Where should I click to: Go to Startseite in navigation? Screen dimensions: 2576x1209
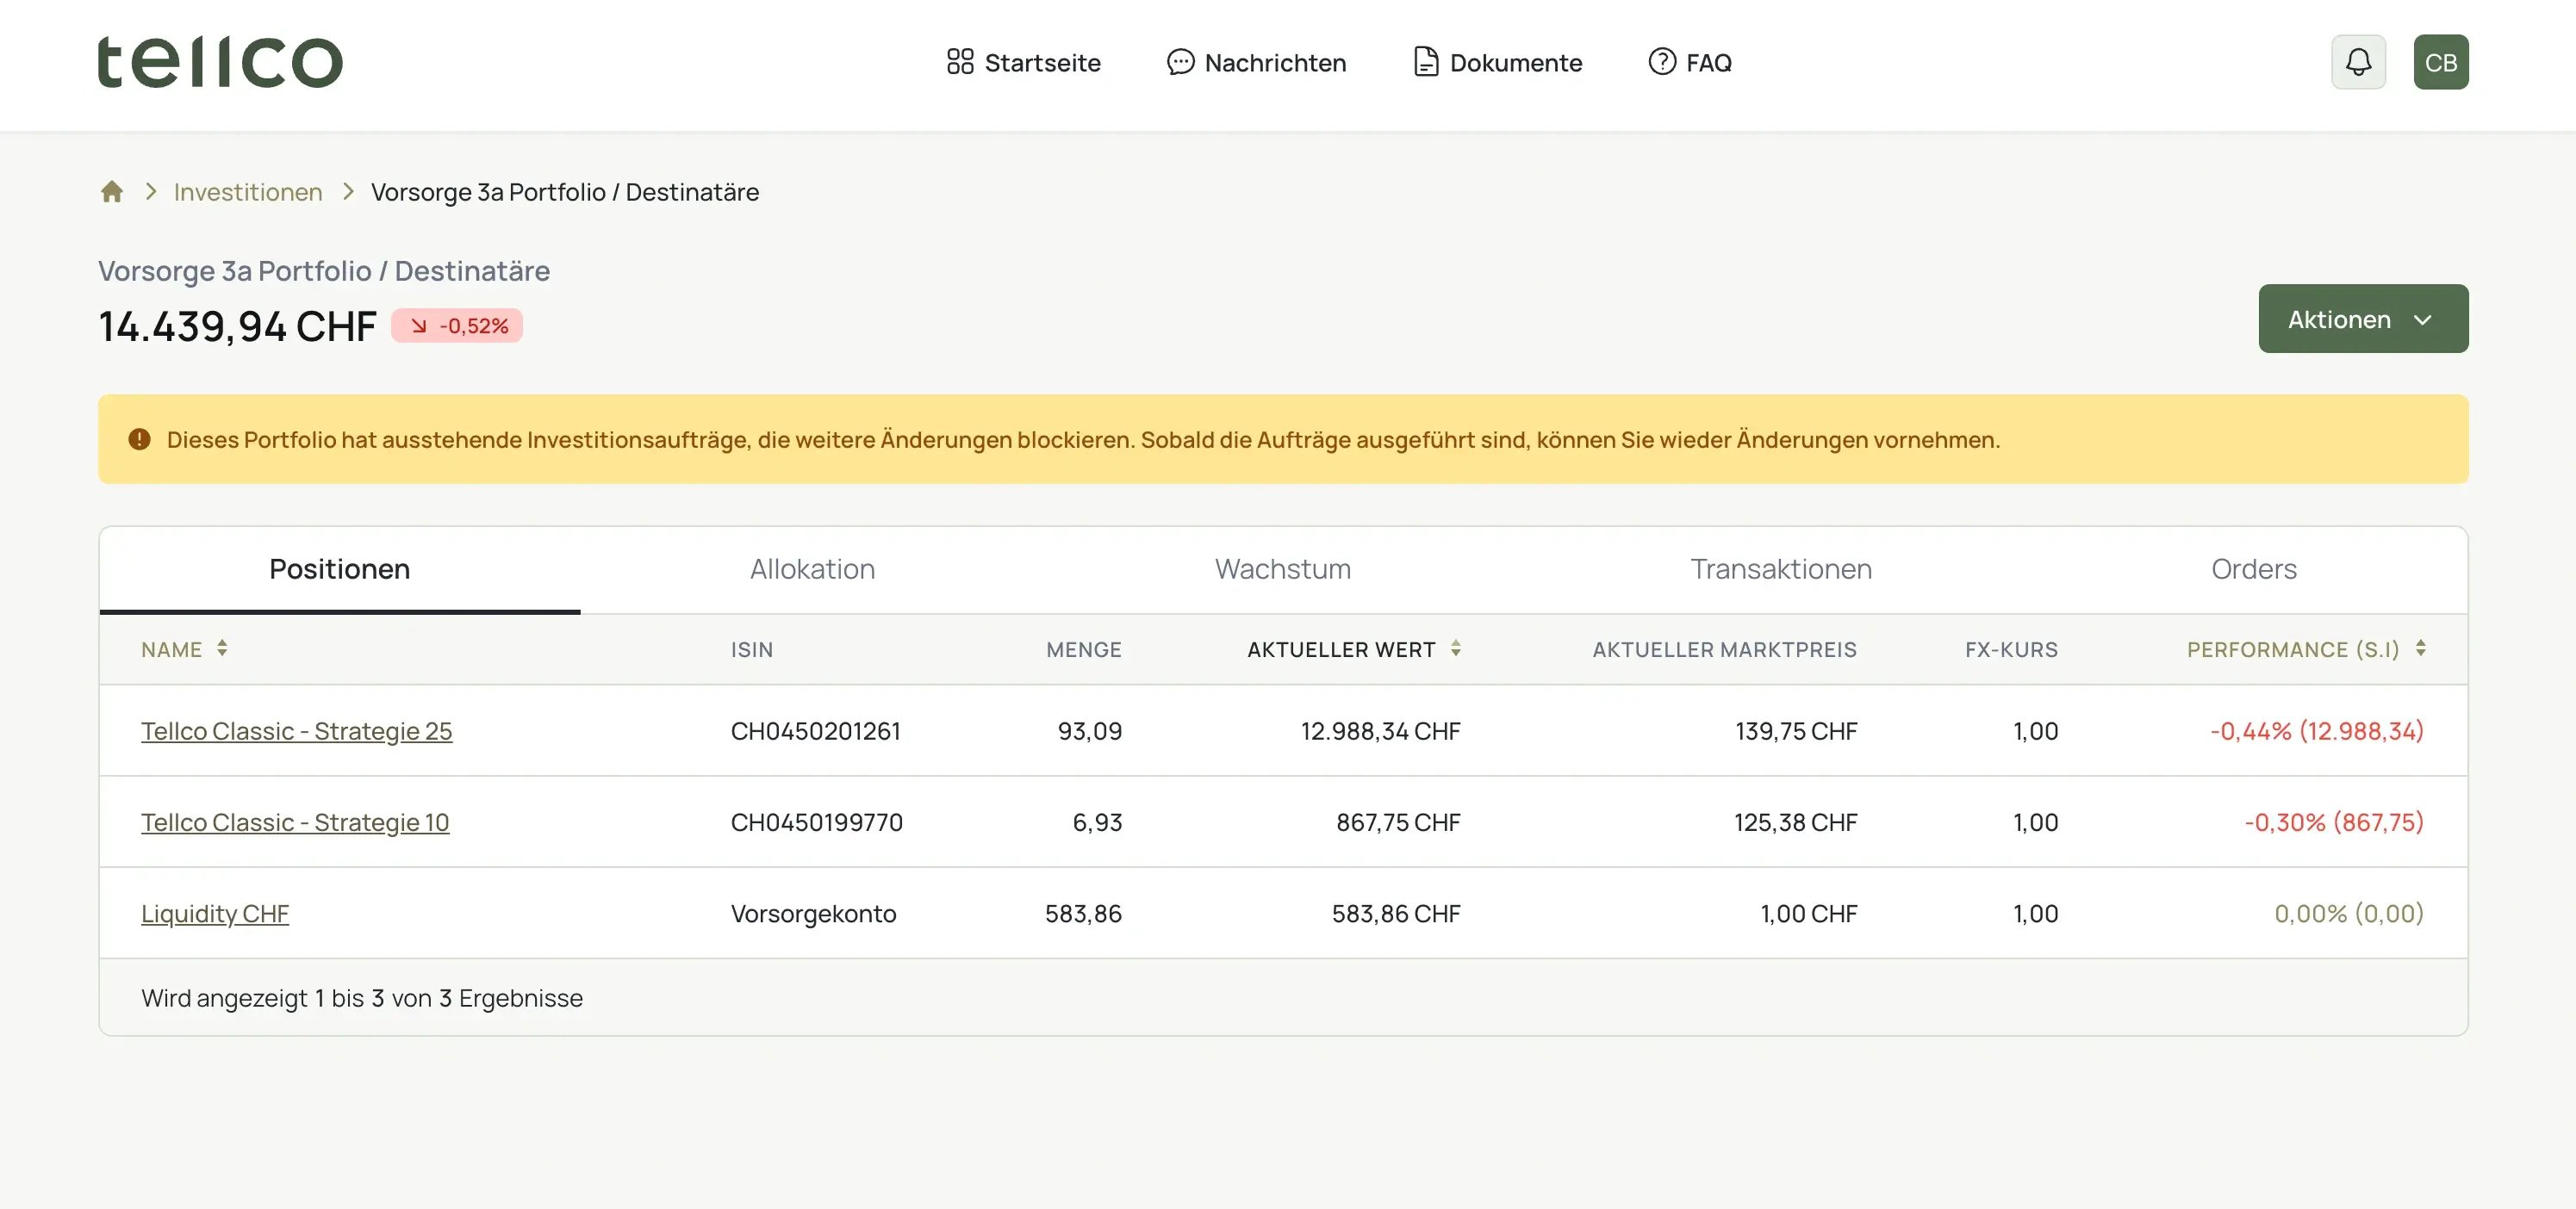click(1023, 62)
